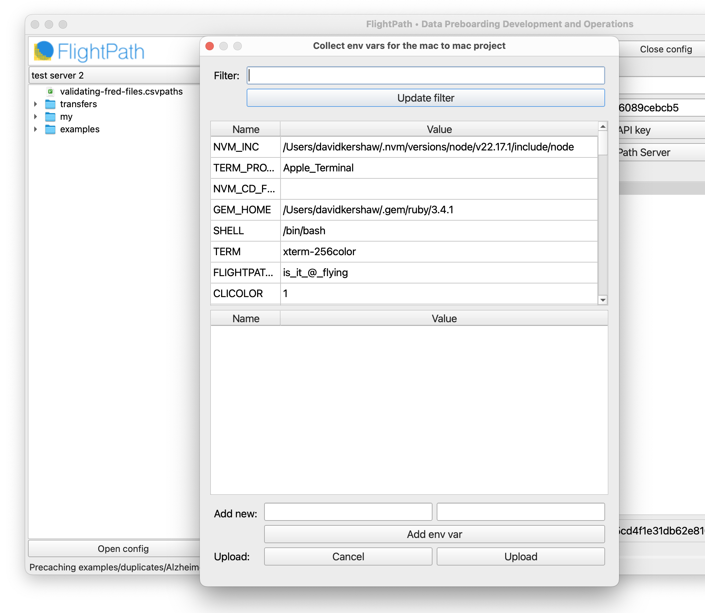
Task: Select the validating-fred-files.csvpaths file icon
Action: tap(50, 92)
